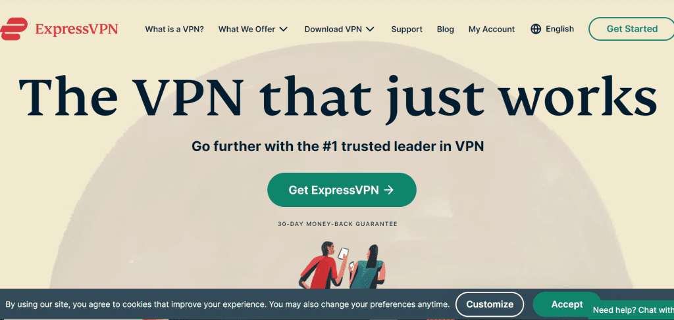
Task: Open the Download VPN menu
Action: tap(333, 29)
